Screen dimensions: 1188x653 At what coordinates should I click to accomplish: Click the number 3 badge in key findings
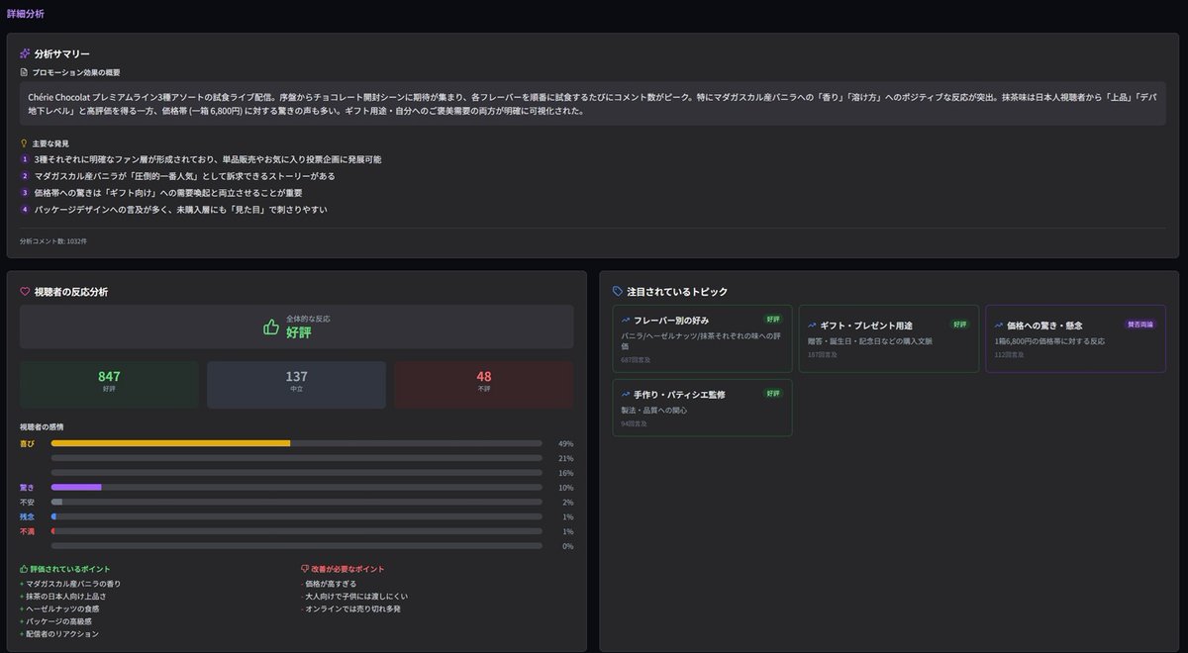[25, 193]
